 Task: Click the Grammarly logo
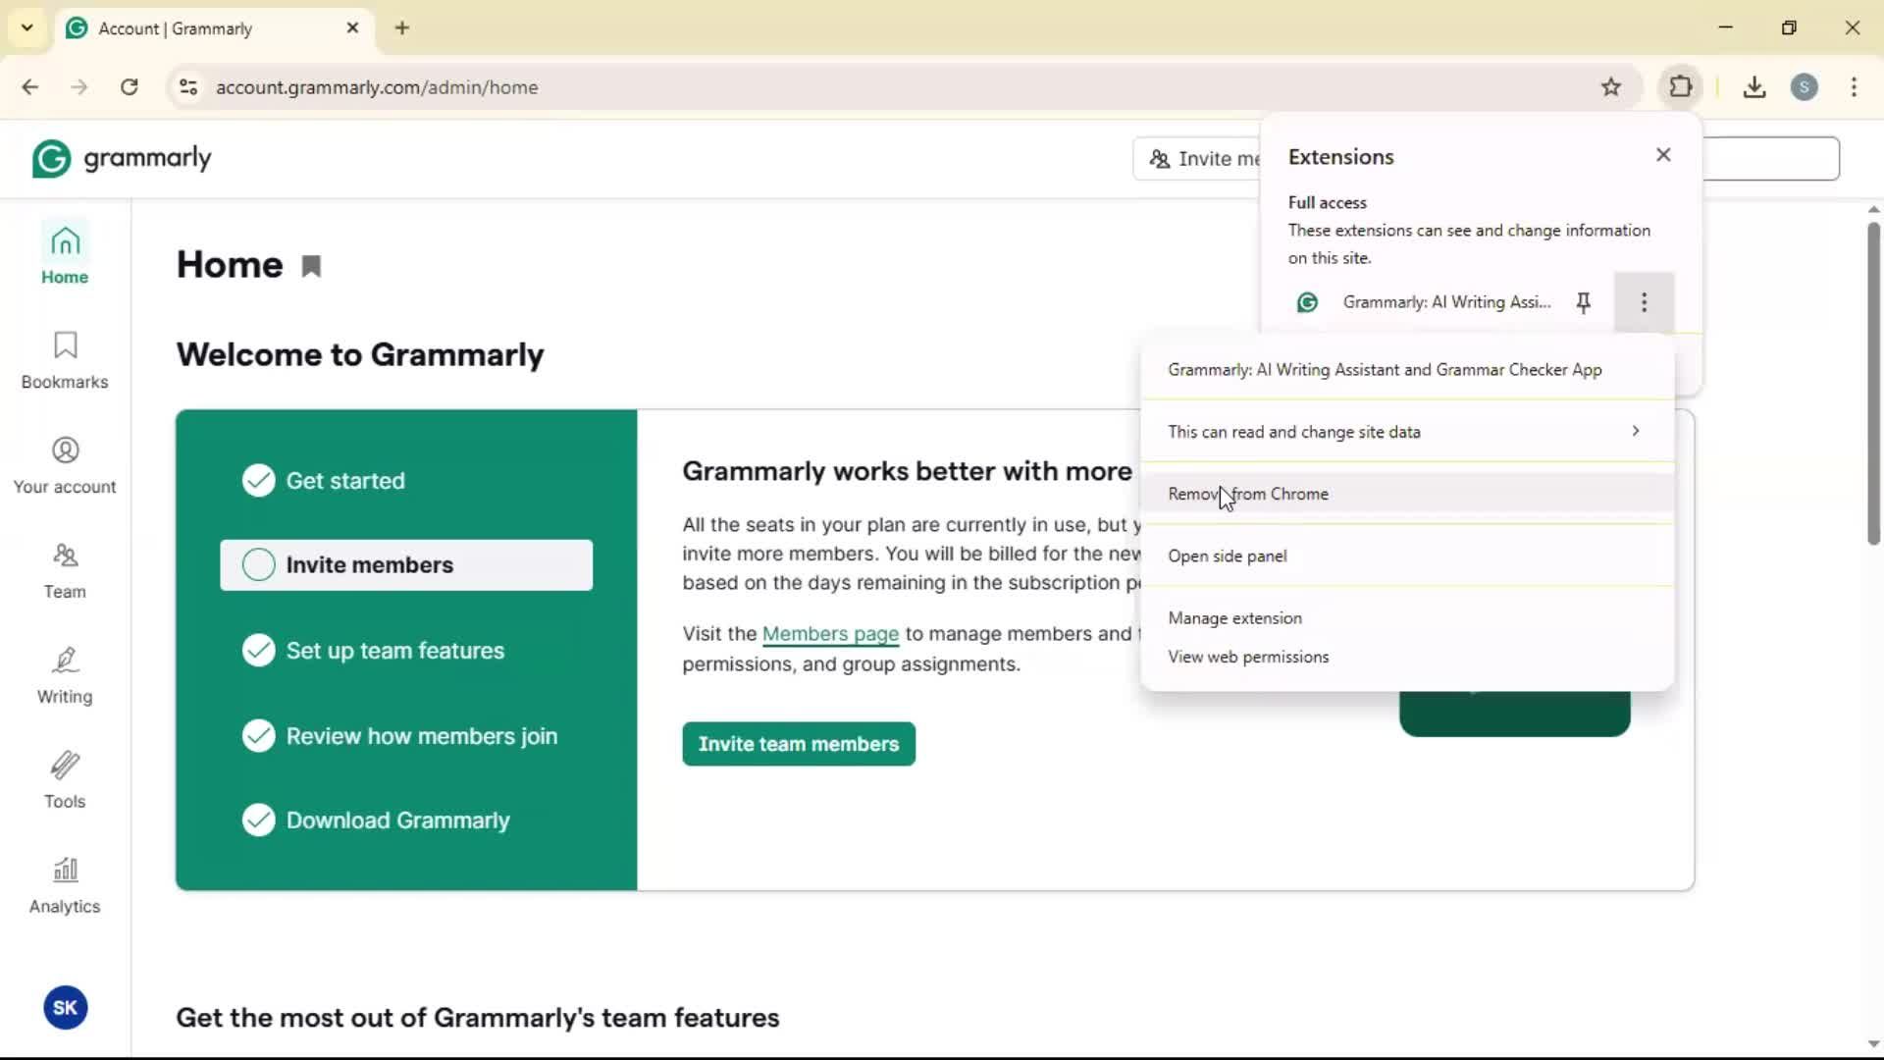pyautogui.click(x=122, y=159)
